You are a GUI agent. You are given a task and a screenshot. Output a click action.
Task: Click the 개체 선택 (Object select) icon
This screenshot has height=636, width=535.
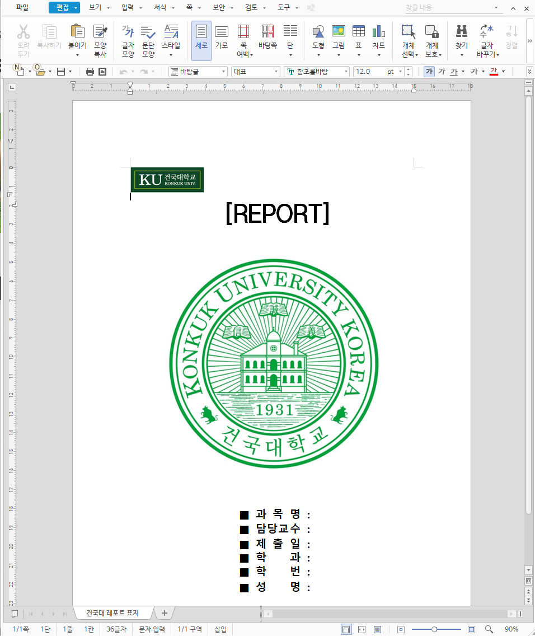tap(409, 32)
